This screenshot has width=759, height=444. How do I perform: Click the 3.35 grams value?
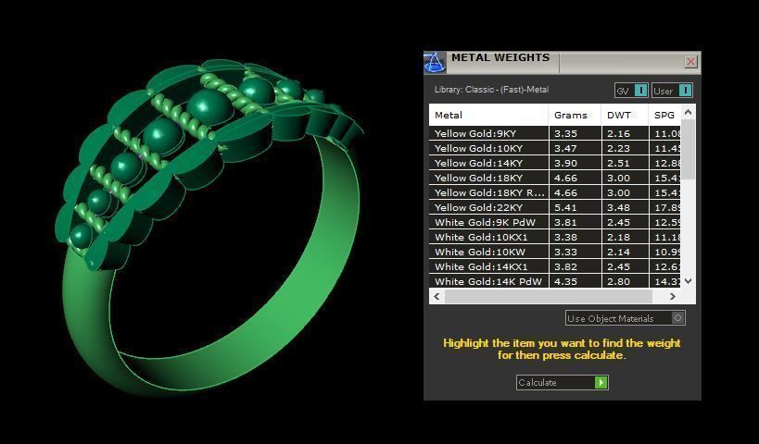tap(565, 133)
